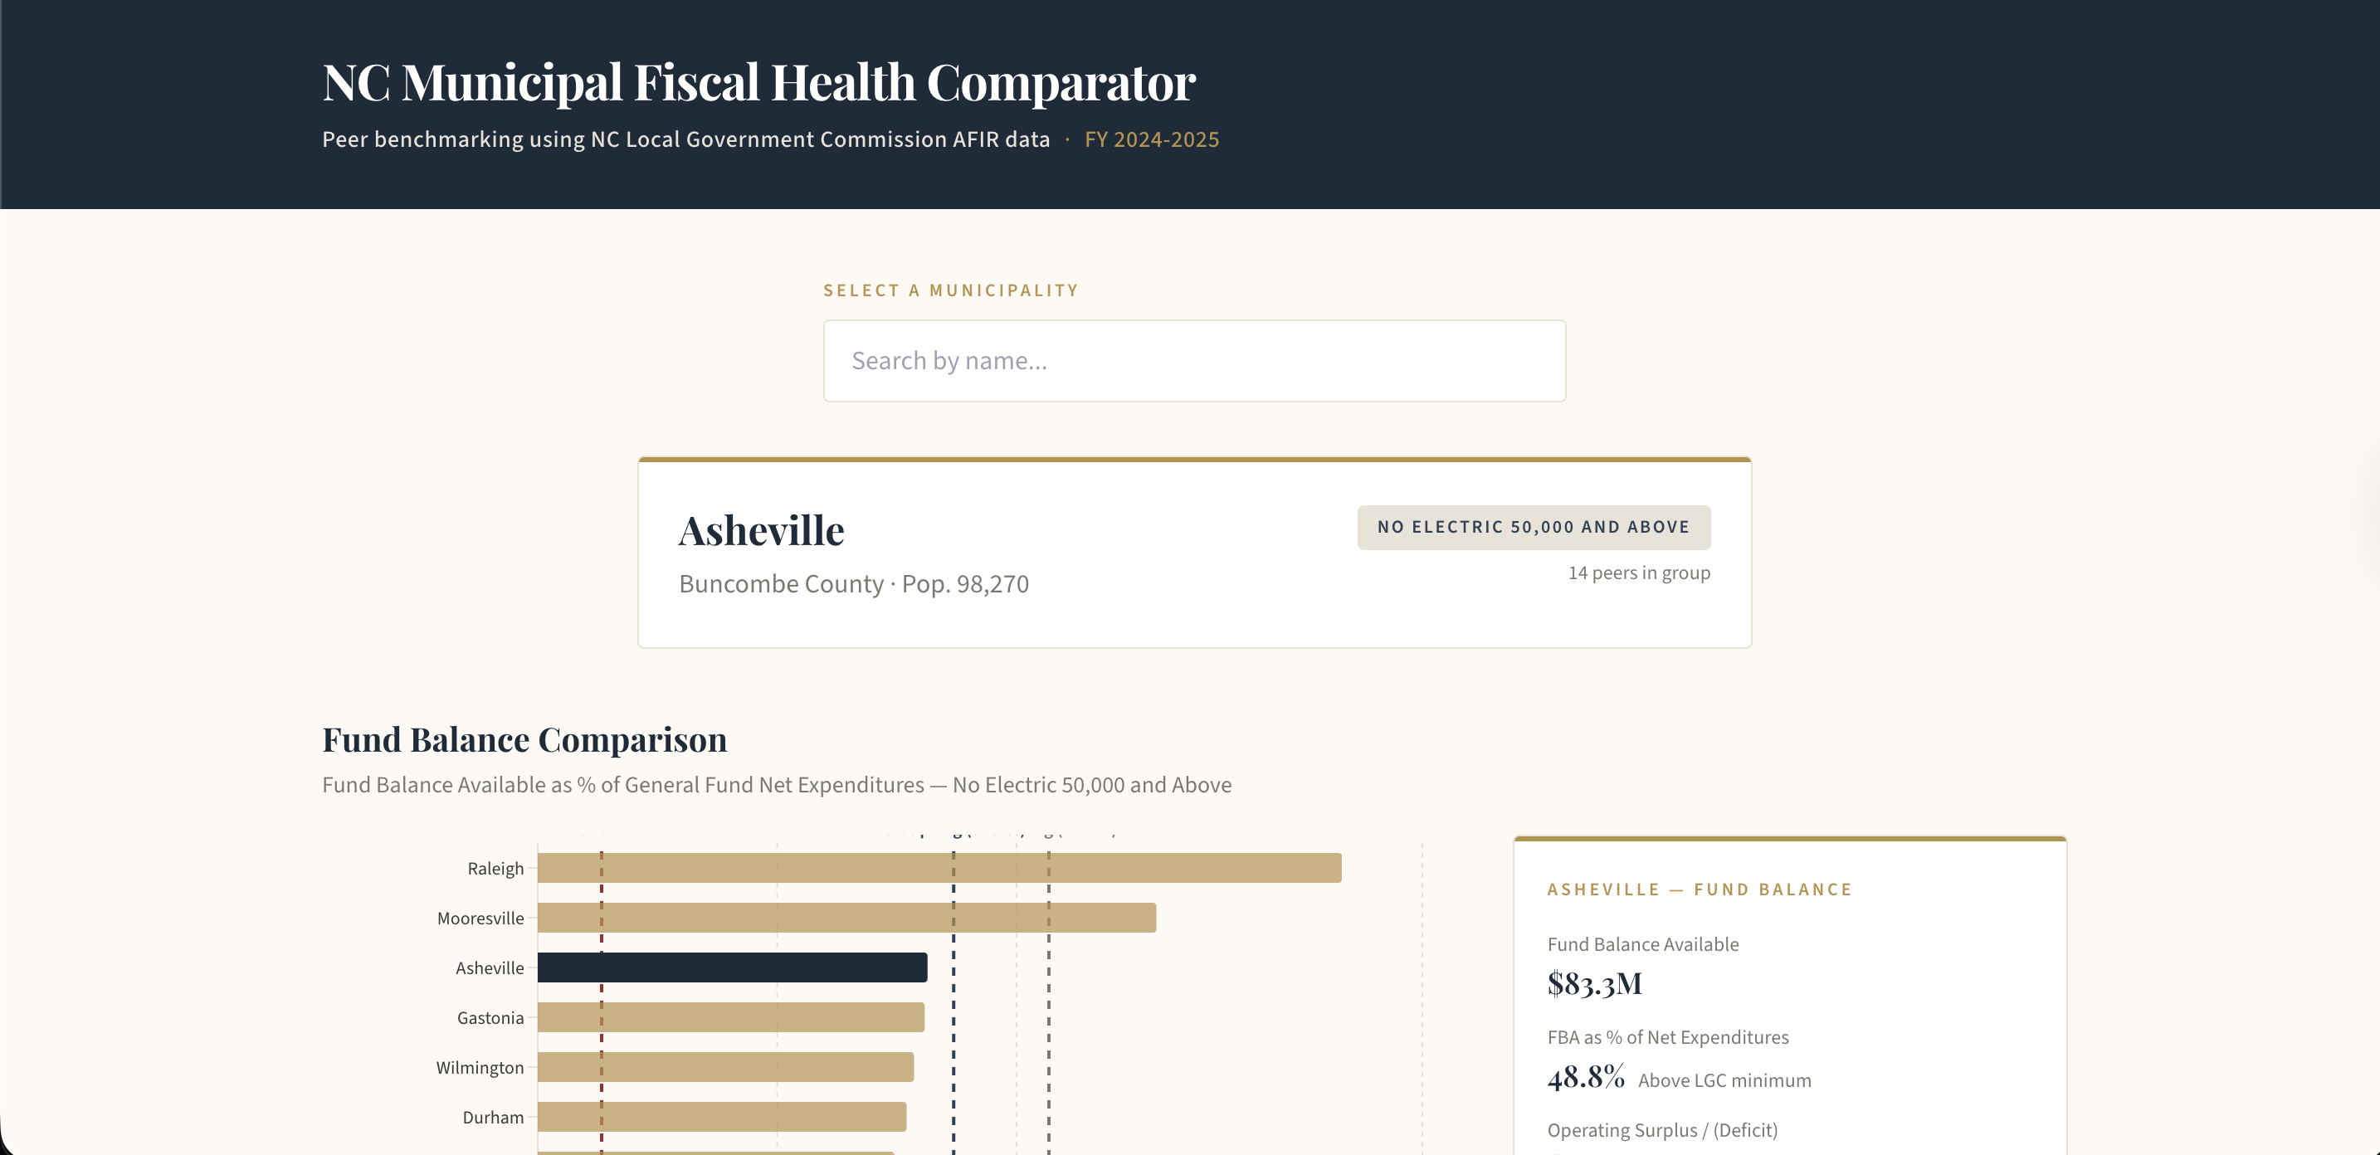This screenshot has width=2380, height=1155.
Task: Select Gastonia's bar in the comparison chart
Action: [x=730, y=1017]
